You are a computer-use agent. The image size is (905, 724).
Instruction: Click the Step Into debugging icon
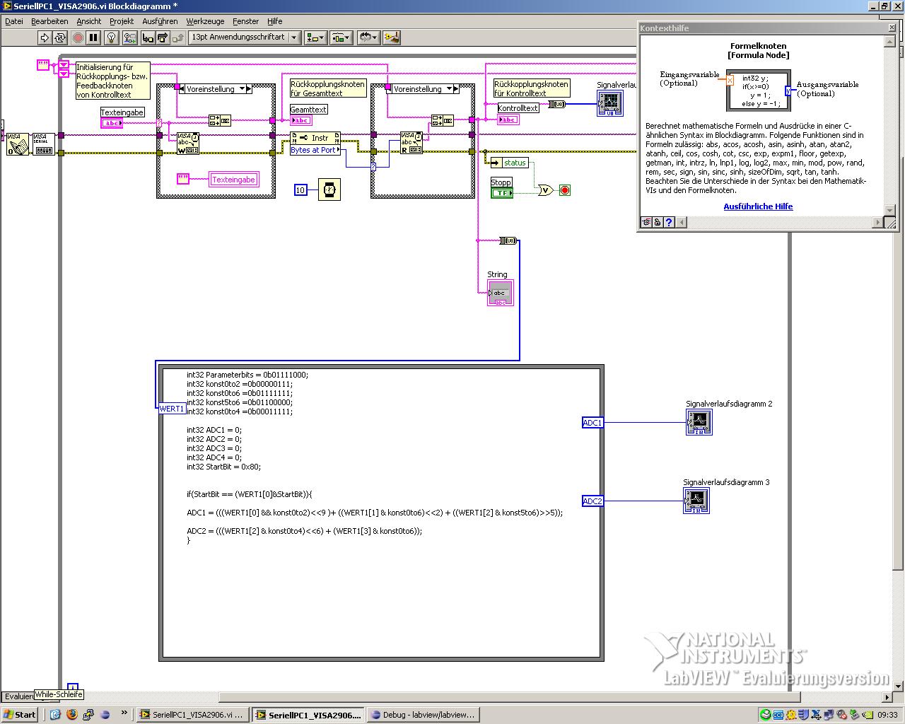148,37
